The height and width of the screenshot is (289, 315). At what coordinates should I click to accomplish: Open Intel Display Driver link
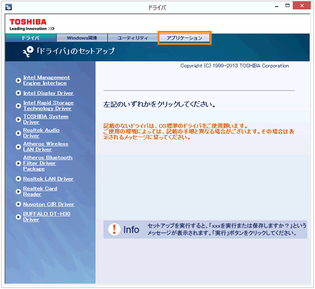pos(49,93)
